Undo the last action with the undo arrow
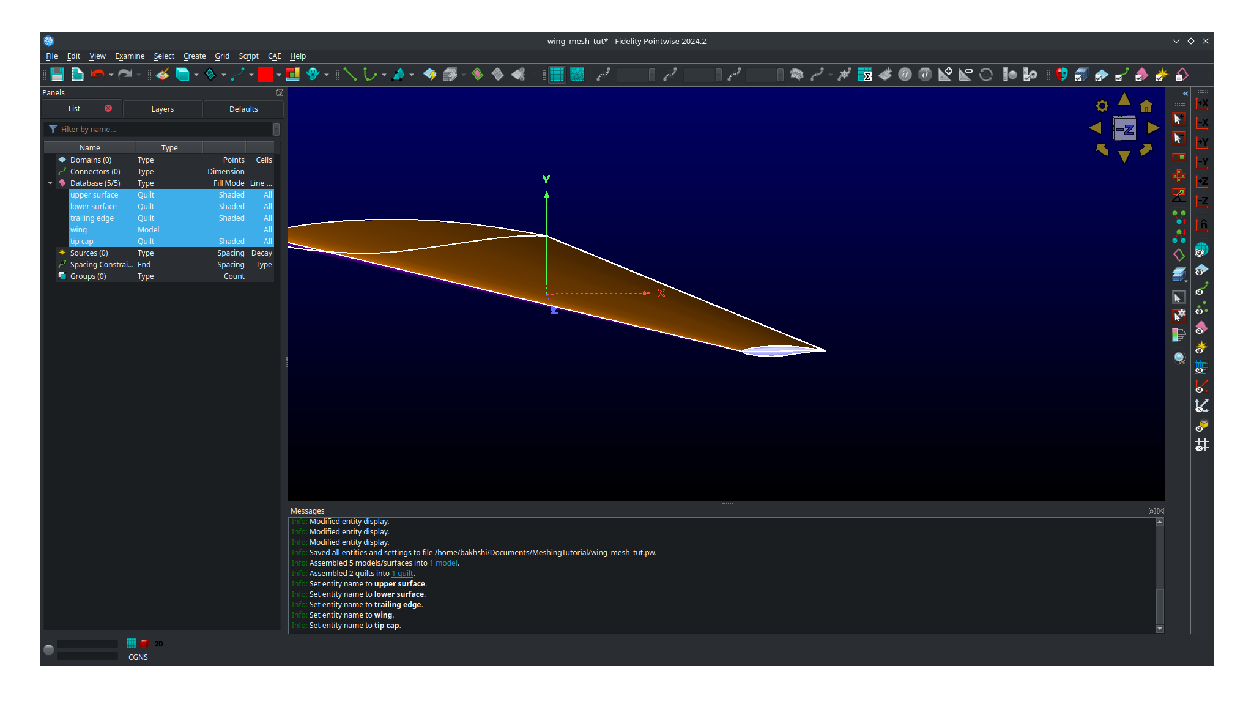This screenshot has width=1254, height=713. point(98,75)
